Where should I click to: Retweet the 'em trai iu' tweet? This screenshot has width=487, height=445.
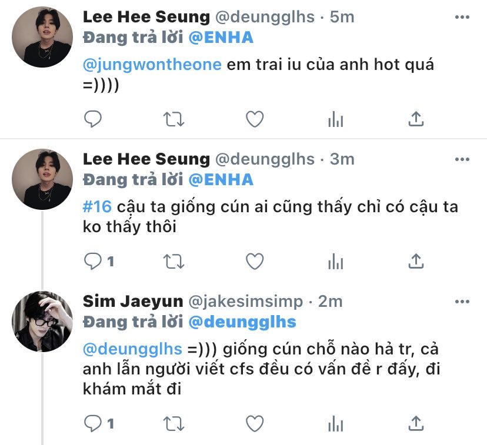(174, 119)
